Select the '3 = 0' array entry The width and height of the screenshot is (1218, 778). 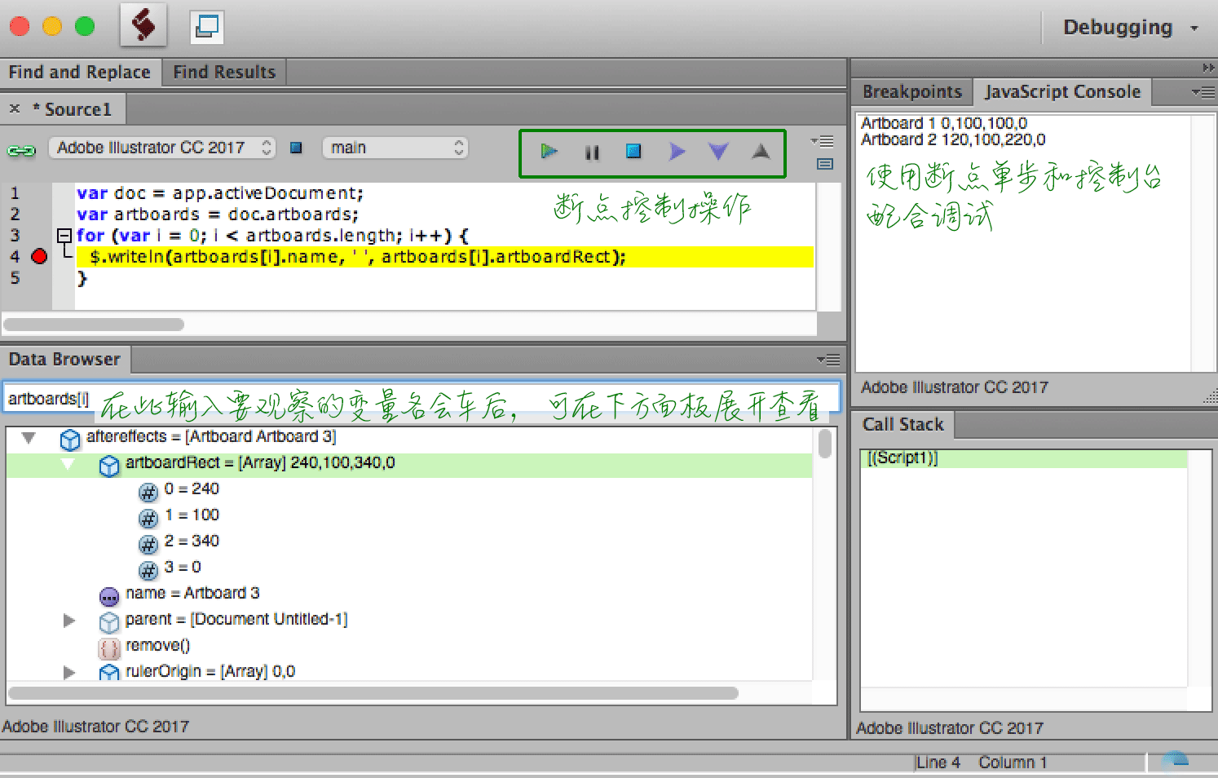[x=183, y=567]
